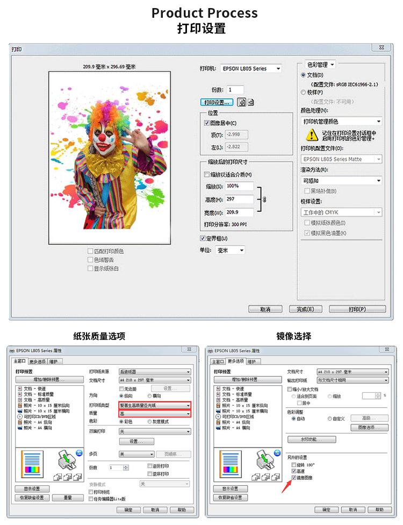Click the yellow warning triangle in 色彩管理
This screenshot has height=525, width=403.
311,134
